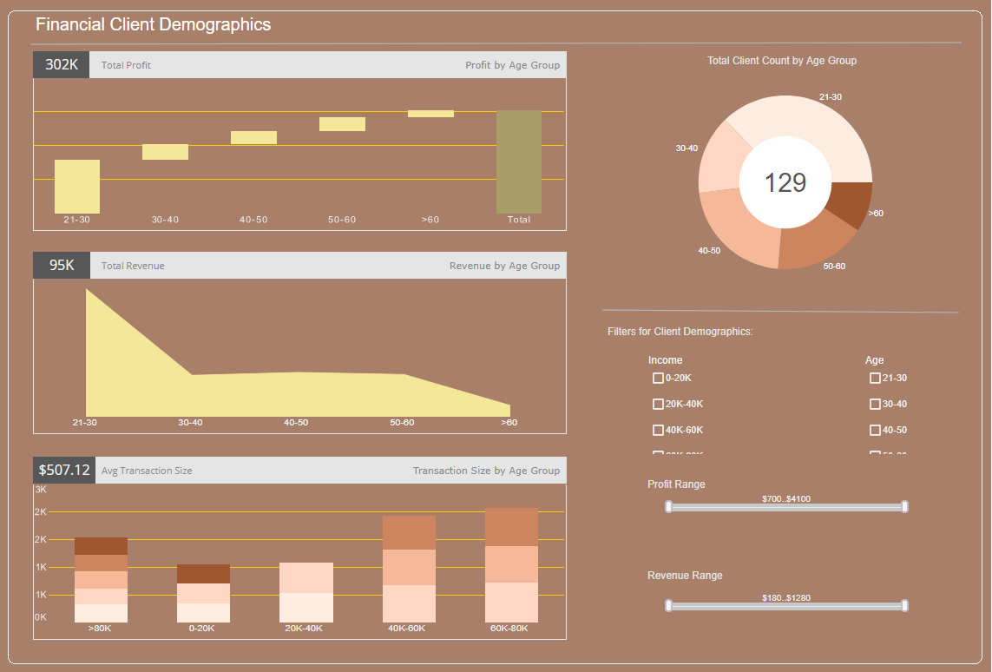
Task: Enable the 0-20K income filter checkbox
Action: [658, 378]
